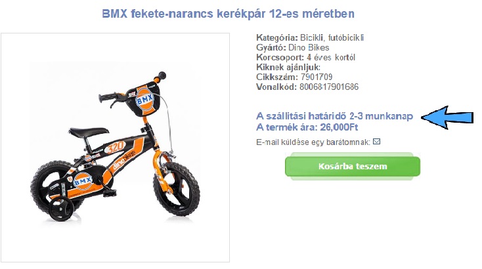The width and height of the screenshot is (482, 269).
Task: Click the E-mail küldése egy barátomnak text
Action: coord(313,142)
